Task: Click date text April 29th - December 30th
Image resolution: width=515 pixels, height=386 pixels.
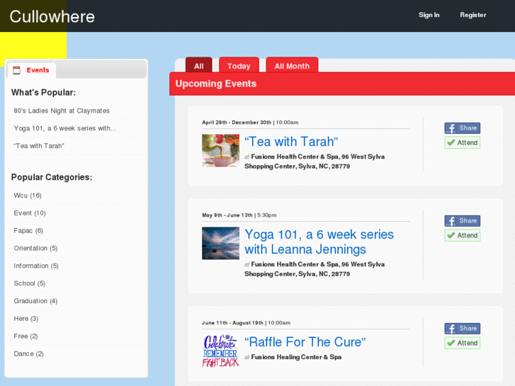Action: point(237,123)
